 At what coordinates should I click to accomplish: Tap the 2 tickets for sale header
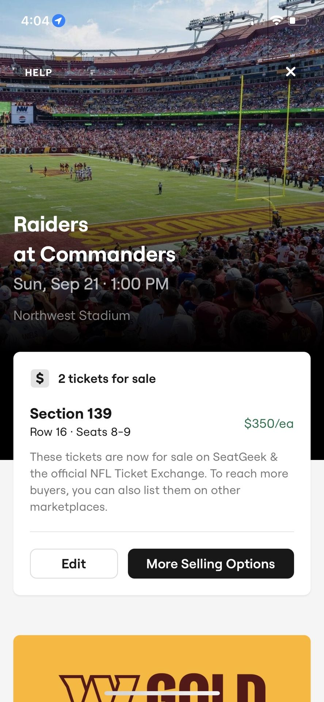[107, 378]
